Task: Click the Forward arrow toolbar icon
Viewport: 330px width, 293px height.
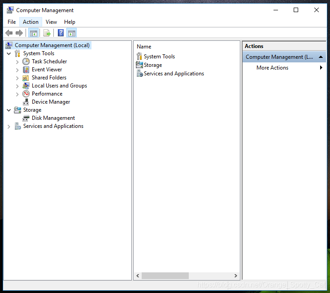Action: click(19, 33)
